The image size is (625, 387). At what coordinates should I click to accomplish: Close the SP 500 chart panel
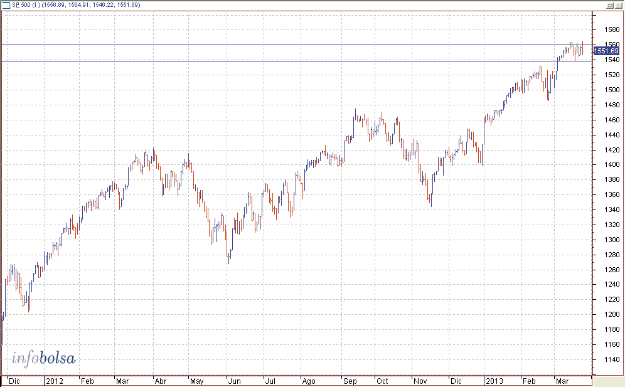(x=618, y=5)
